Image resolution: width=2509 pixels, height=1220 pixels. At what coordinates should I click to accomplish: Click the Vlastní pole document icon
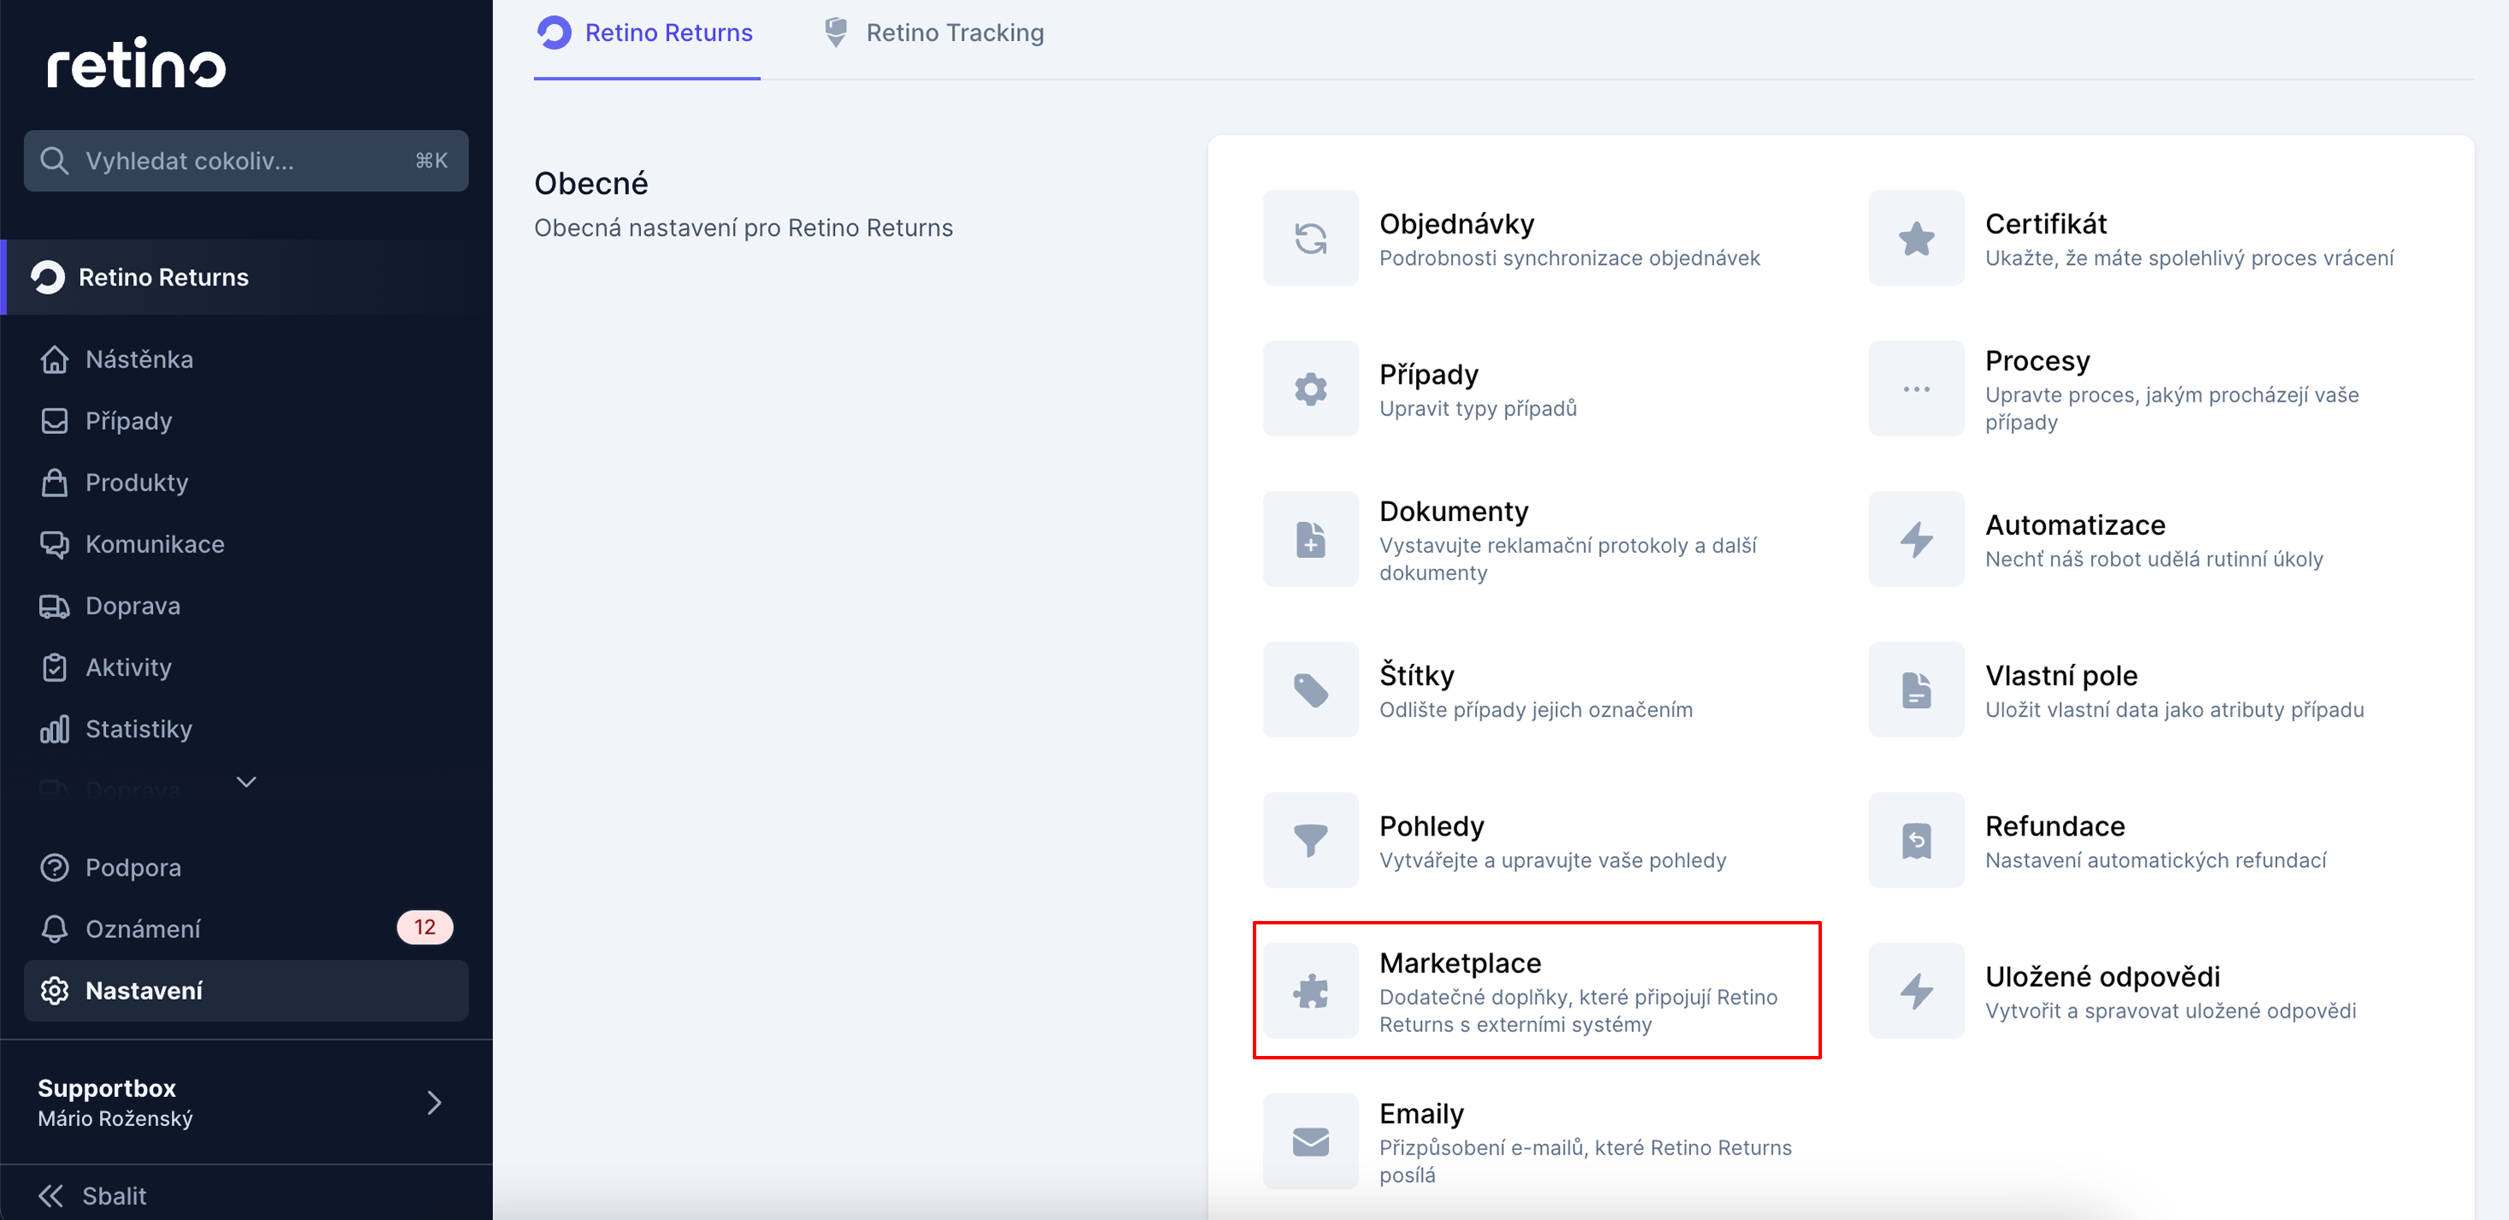coord(1916,689)
